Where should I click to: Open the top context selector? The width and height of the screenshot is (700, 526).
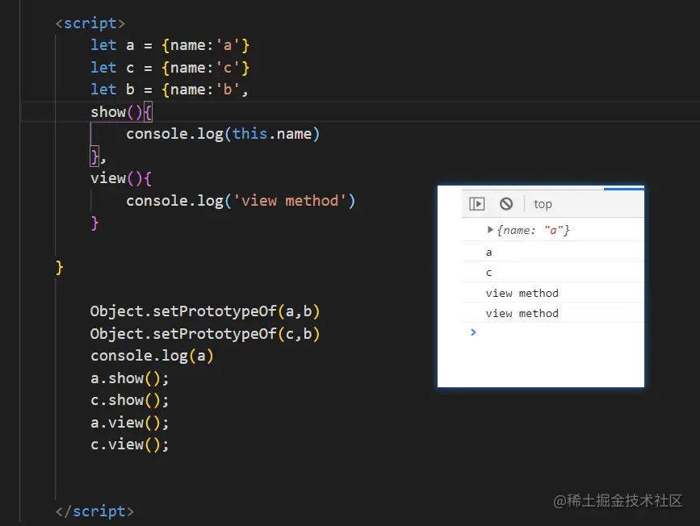(x=543, y=204)
